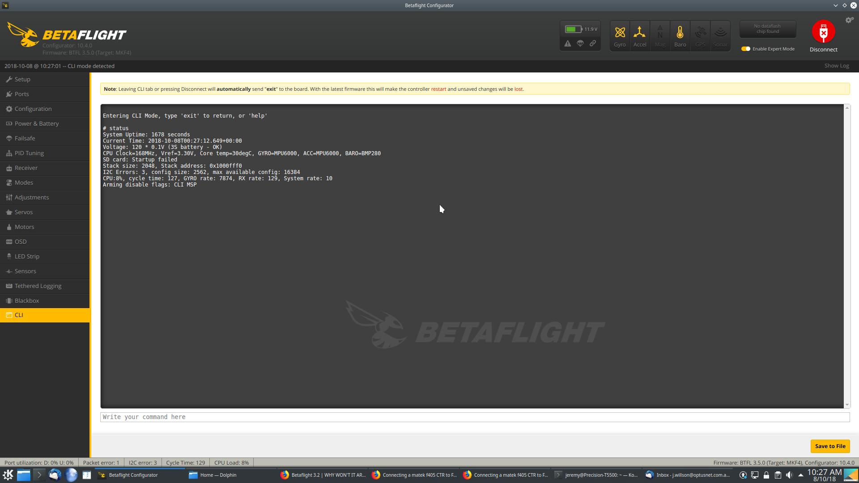The image size is (859, 483).
Task: Select the CLI tab
Action: 45,315
